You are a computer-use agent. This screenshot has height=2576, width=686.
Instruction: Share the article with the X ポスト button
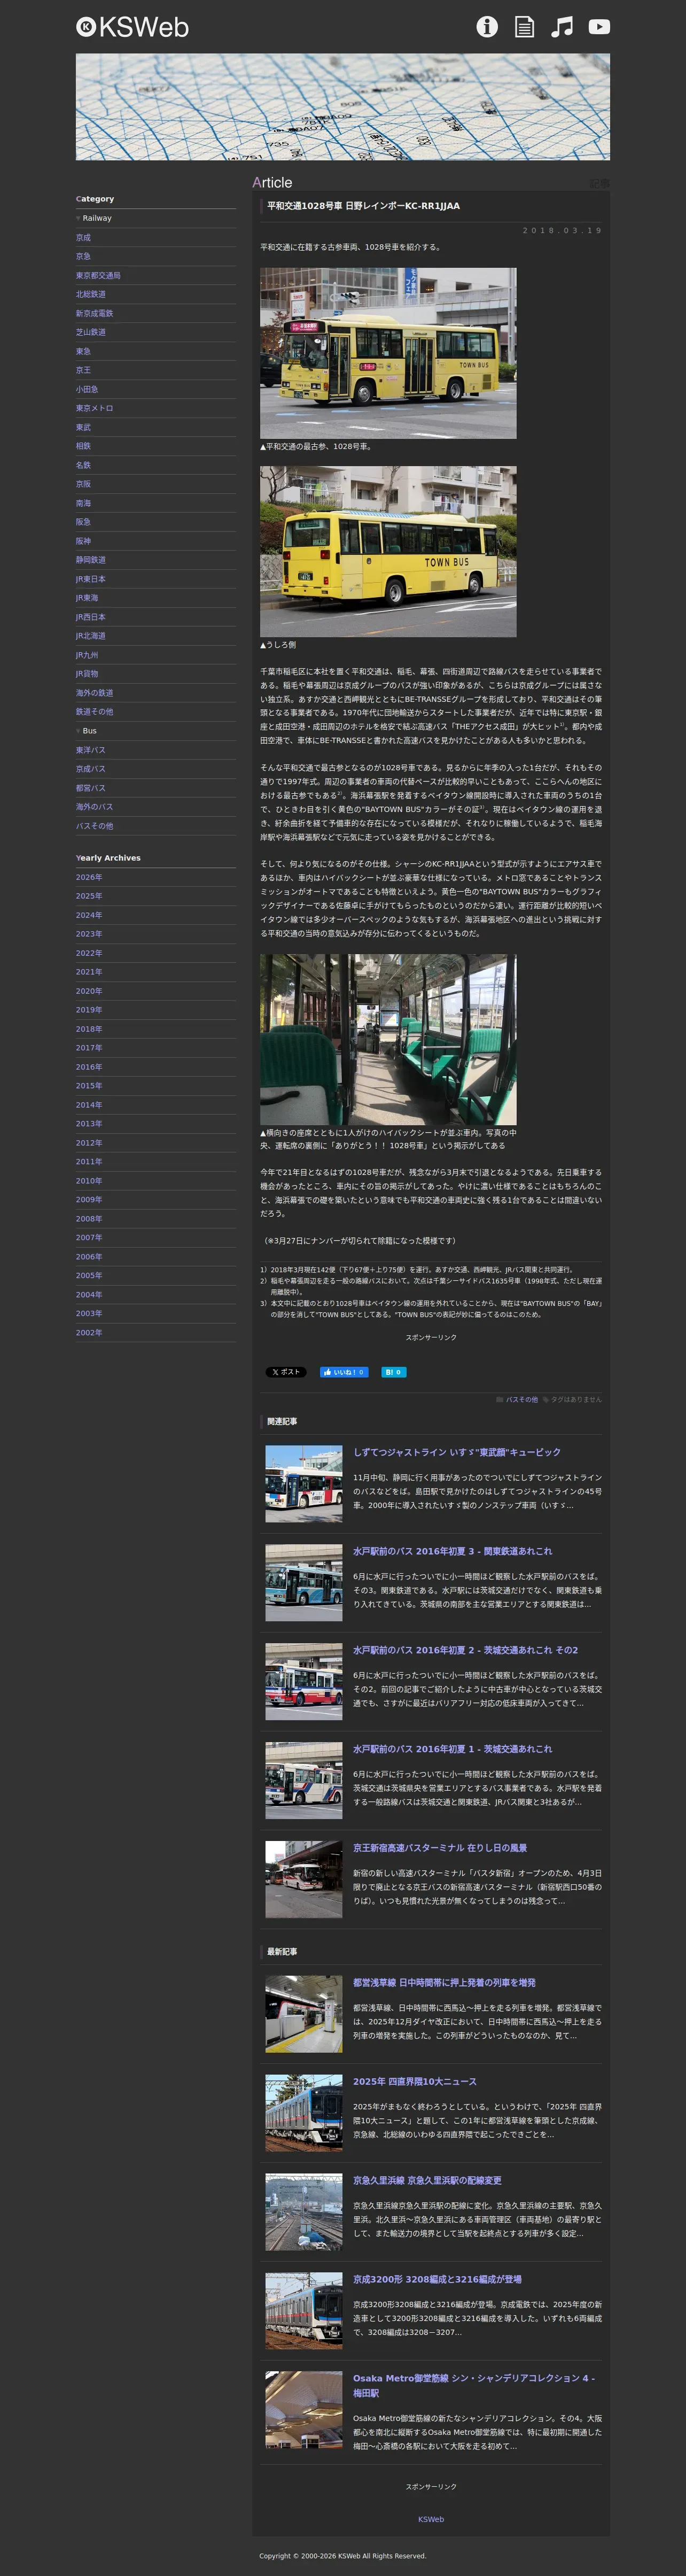click(x=286, y=1372)
